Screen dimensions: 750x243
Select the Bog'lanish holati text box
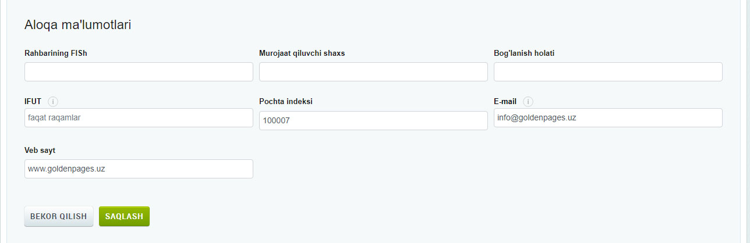pos(608,72)
